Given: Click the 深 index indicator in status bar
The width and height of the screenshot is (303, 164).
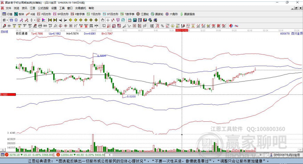Looking at the screenshot, I should (x=58, y=155).
